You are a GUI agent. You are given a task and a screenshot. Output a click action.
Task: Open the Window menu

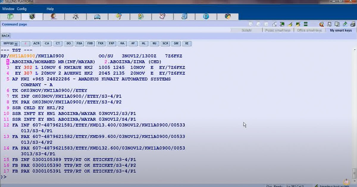tap(8, 9)
